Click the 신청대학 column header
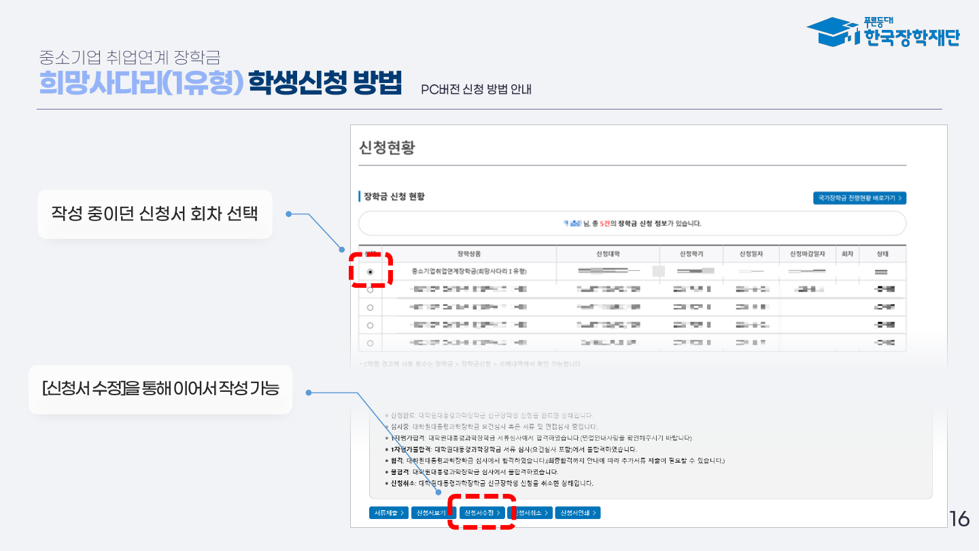 click(x=608, y=254)
